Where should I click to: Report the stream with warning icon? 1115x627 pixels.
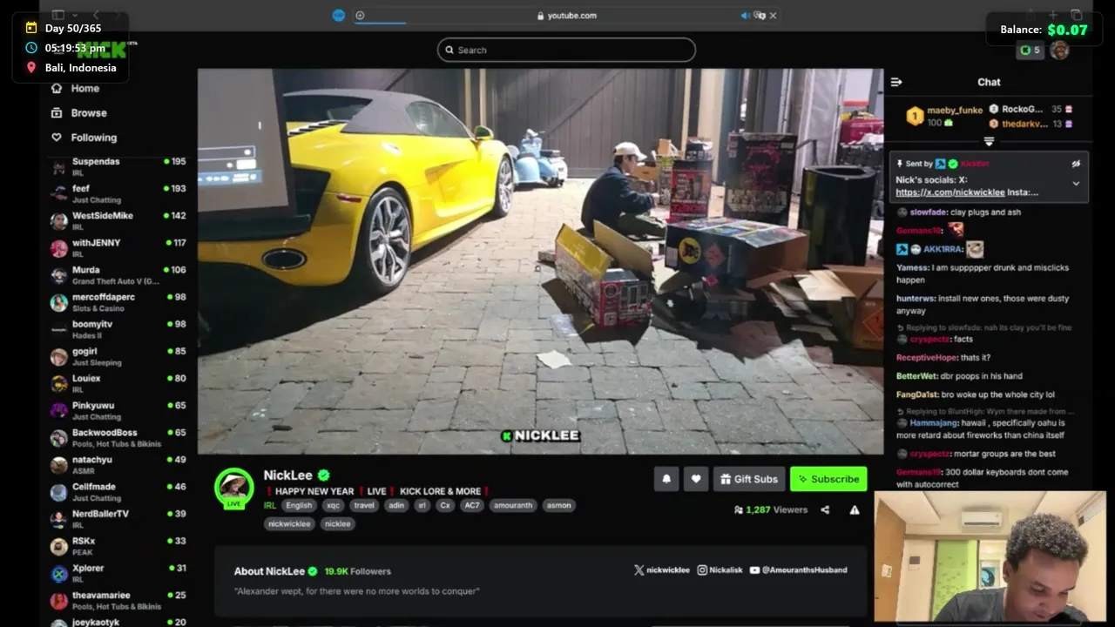(x=855, y=509)
